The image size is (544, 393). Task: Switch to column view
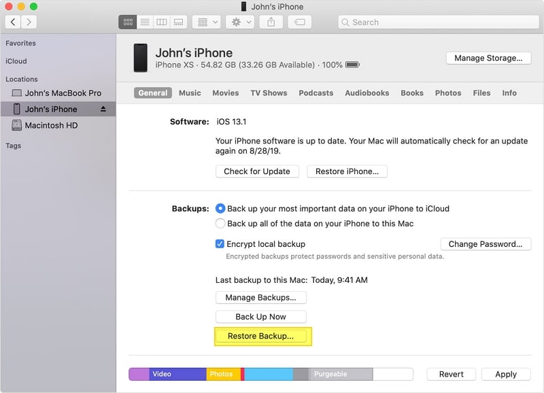click(161, 21)
